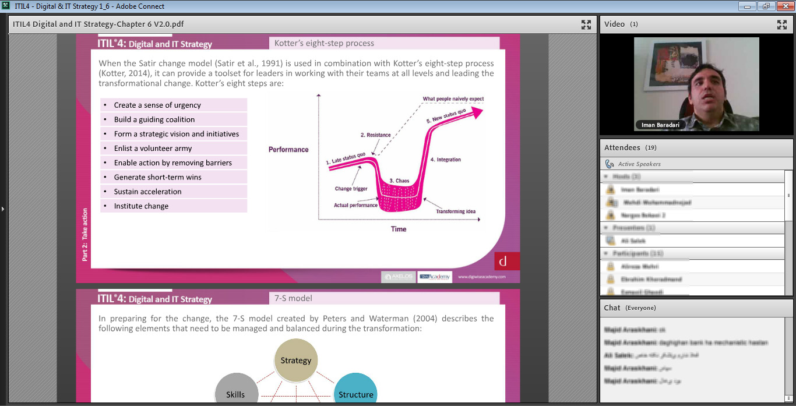The height and width of the screenshot is (406, 796).
Task: Select Narges Bokaei 2 in the Hosts list
Action: coord(693,215)
